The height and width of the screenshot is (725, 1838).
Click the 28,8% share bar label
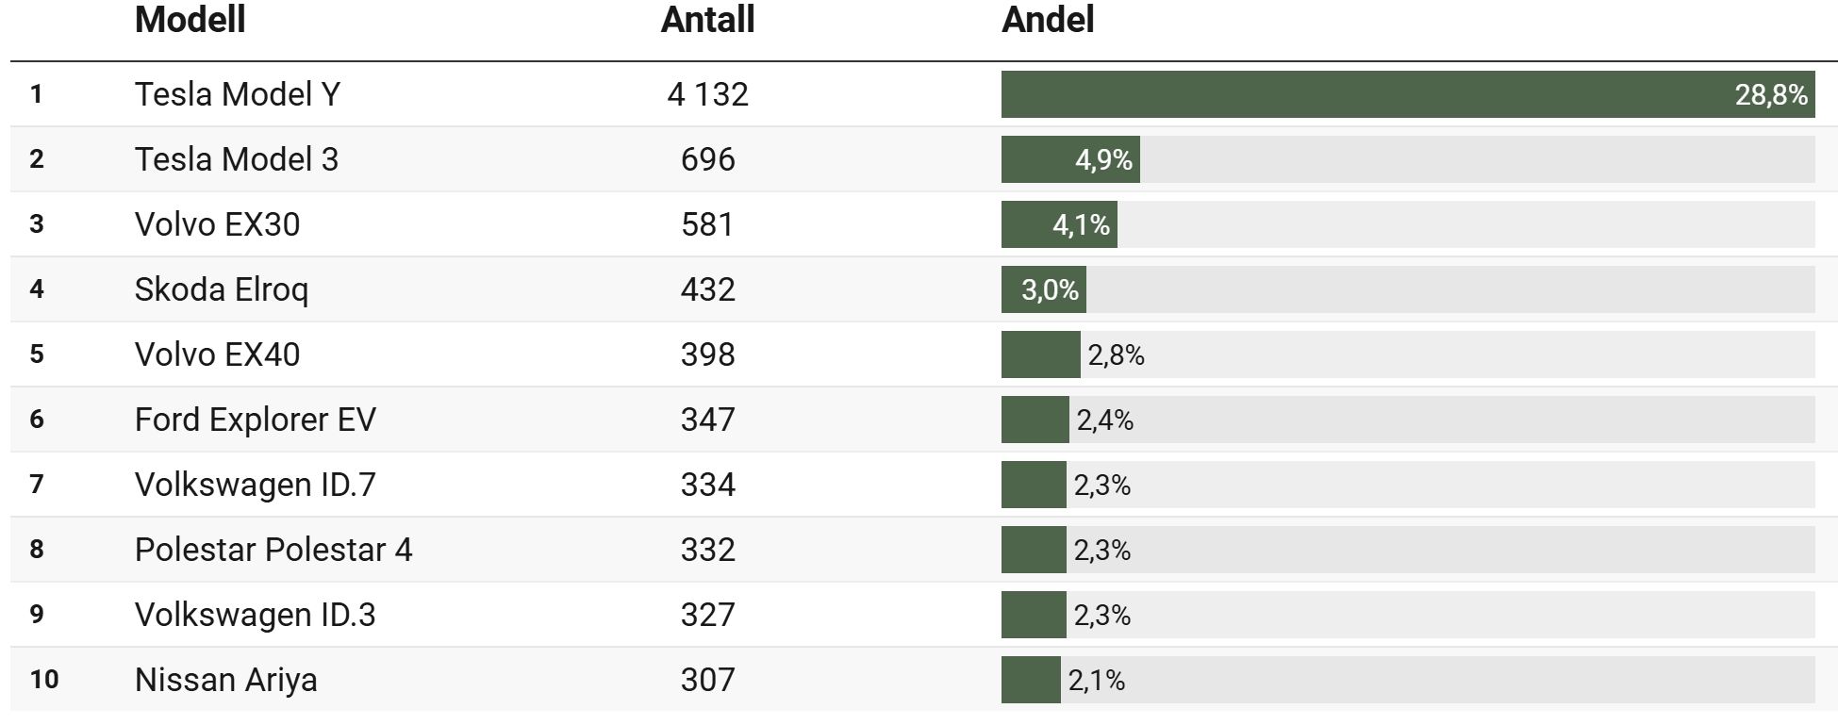point(1770,95)
